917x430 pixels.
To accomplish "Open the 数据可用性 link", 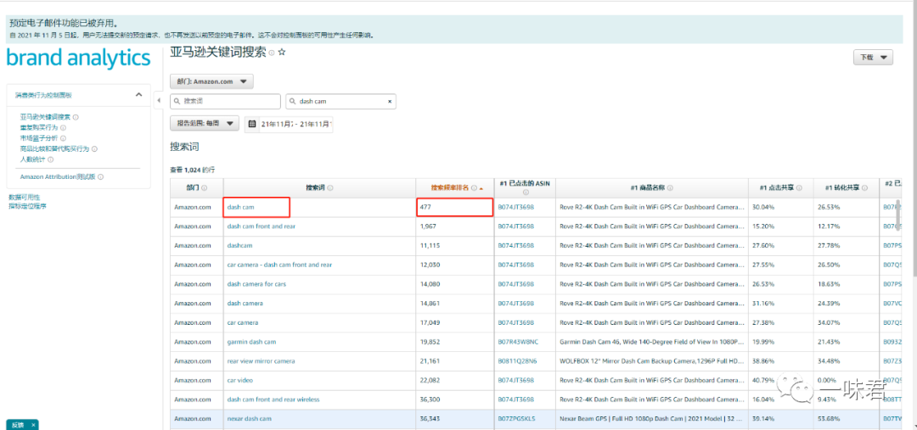I will pyautogui.click(x=24, y=198).
